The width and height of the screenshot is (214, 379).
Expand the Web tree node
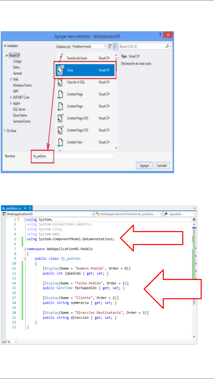11,79
